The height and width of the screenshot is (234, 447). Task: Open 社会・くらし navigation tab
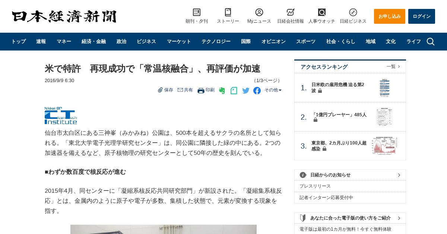click(x=341, y=42)
